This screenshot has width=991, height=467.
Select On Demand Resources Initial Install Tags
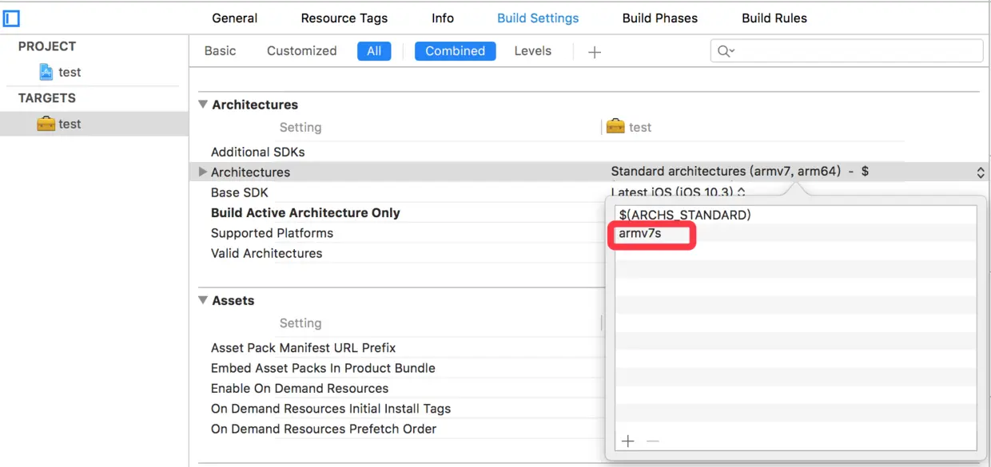331,409
